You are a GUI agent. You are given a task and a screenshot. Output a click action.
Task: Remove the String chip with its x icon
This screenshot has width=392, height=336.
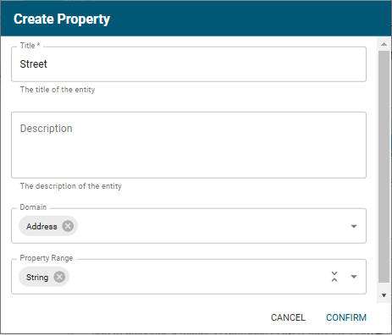point(59,277)
